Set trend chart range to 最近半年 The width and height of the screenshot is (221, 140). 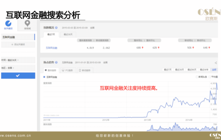204,70
